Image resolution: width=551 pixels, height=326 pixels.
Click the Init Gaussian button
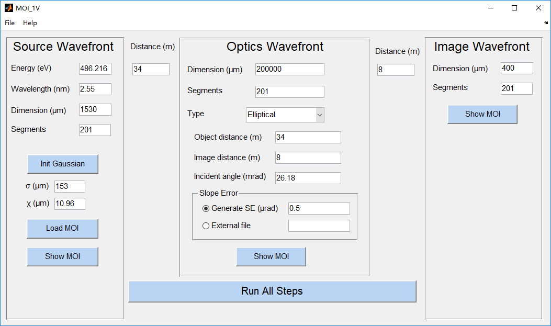62,164
